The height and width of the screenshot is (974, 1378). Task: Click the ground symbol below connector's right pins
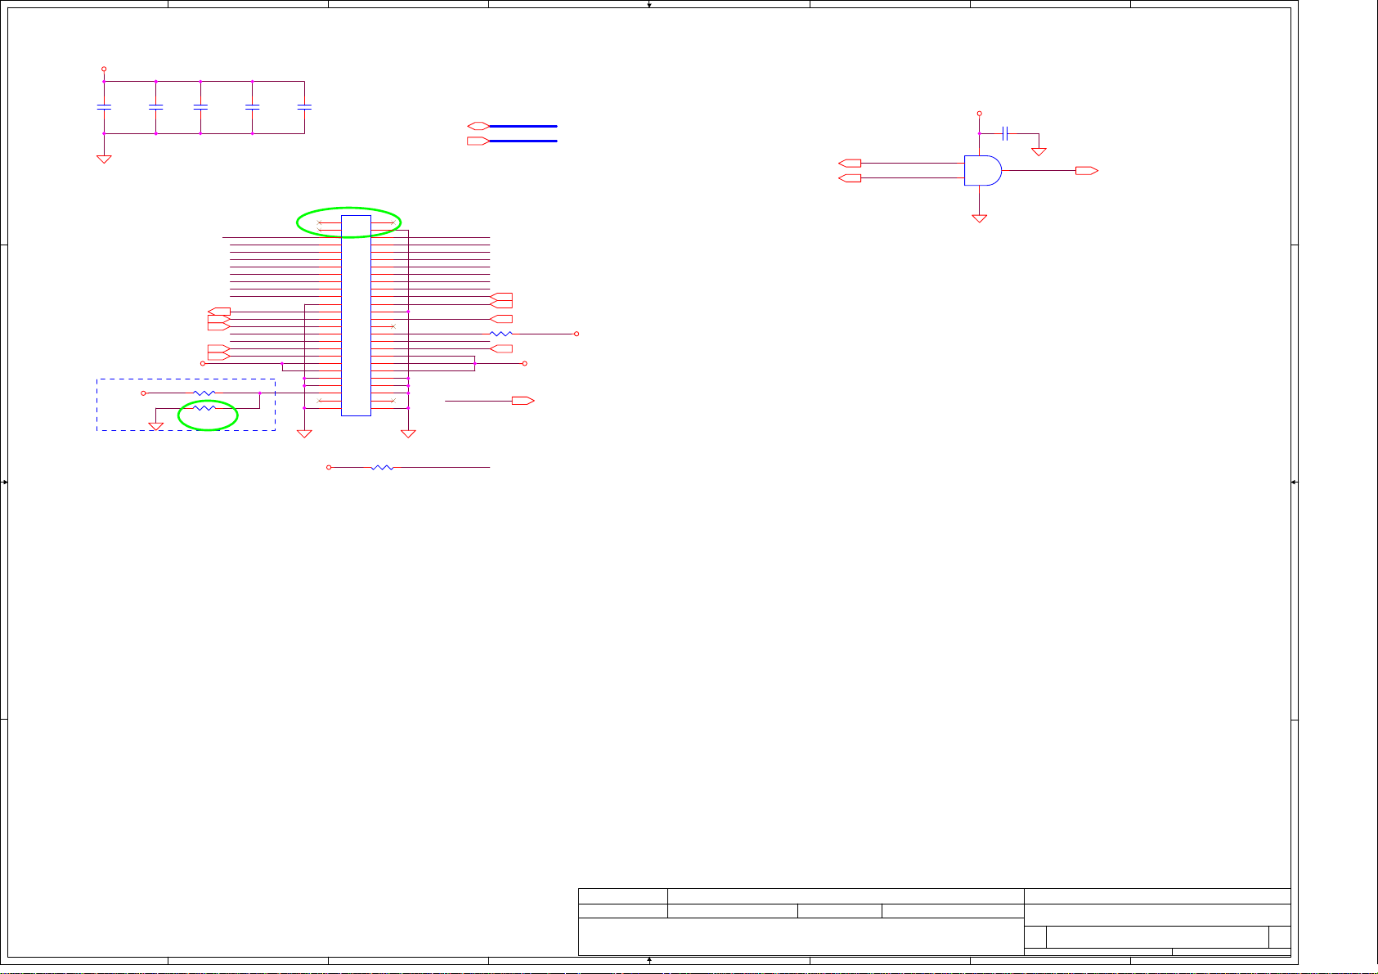[408, 433]
